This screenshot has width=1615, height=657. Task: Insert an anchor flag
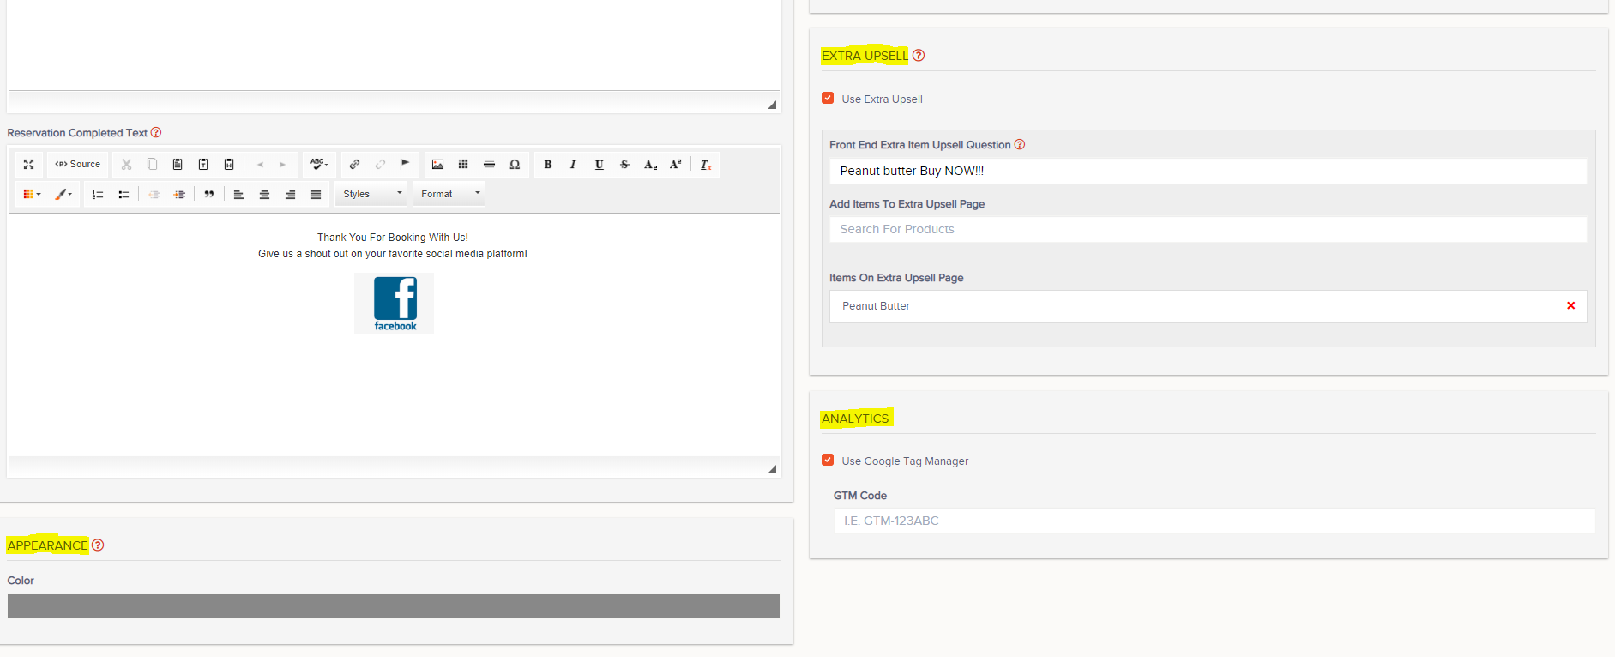[405, 165]
